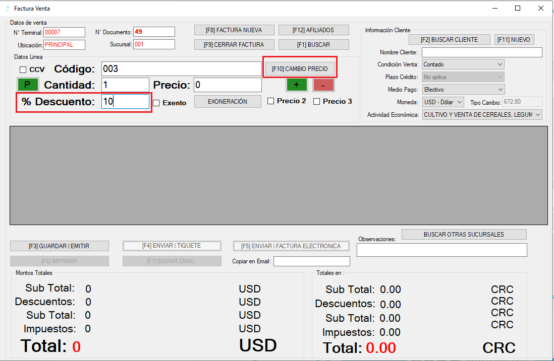Enable the Exento checkbox
The width and height of the screenshot is (554, 361).
(x=156, y=103)
